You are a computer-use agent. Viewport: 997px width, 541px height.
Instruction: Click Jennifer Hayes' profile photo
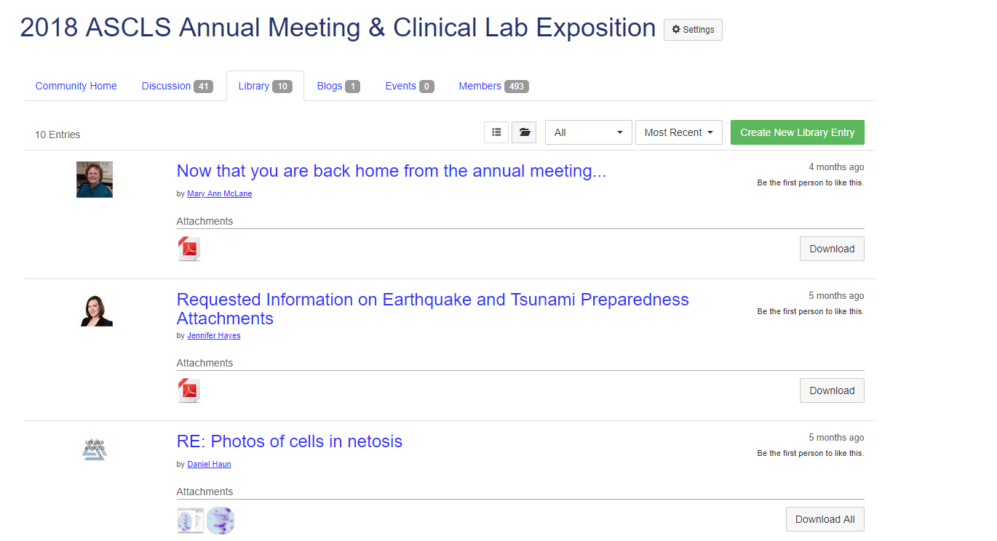tap(96, 311)
